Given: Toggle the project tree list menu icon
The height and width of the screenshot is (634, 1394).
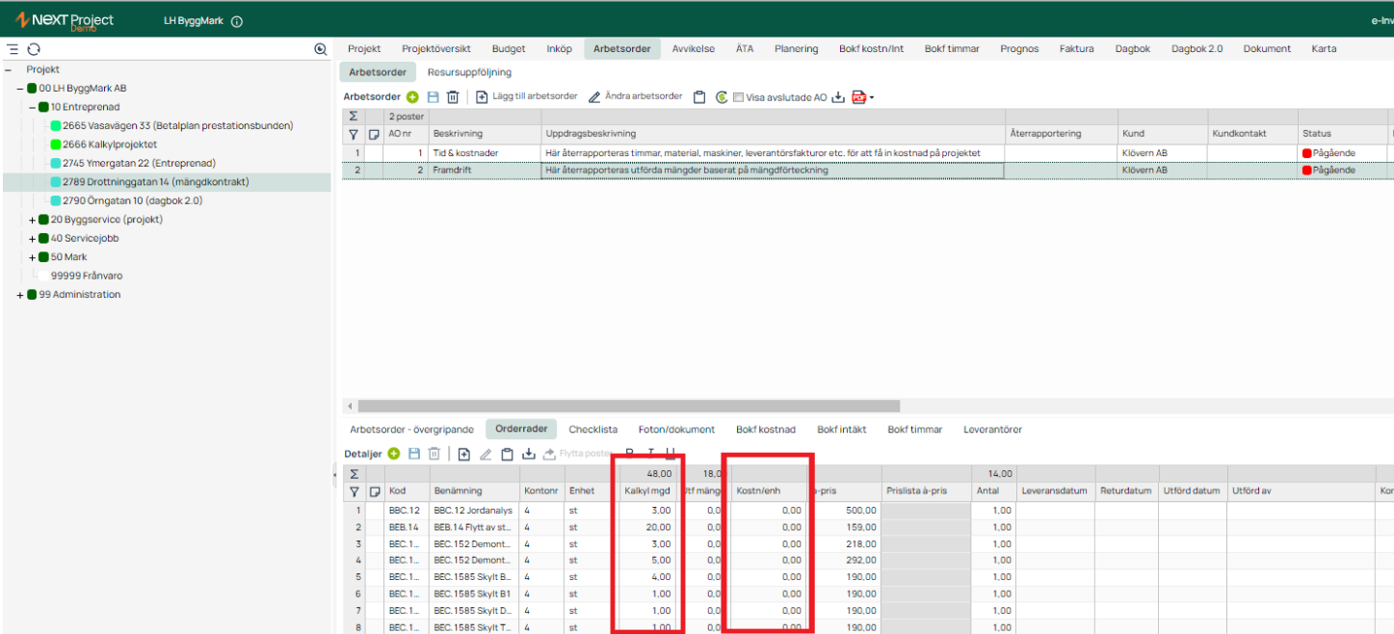Looking at the screenshot, I should [x=13, y=49].
